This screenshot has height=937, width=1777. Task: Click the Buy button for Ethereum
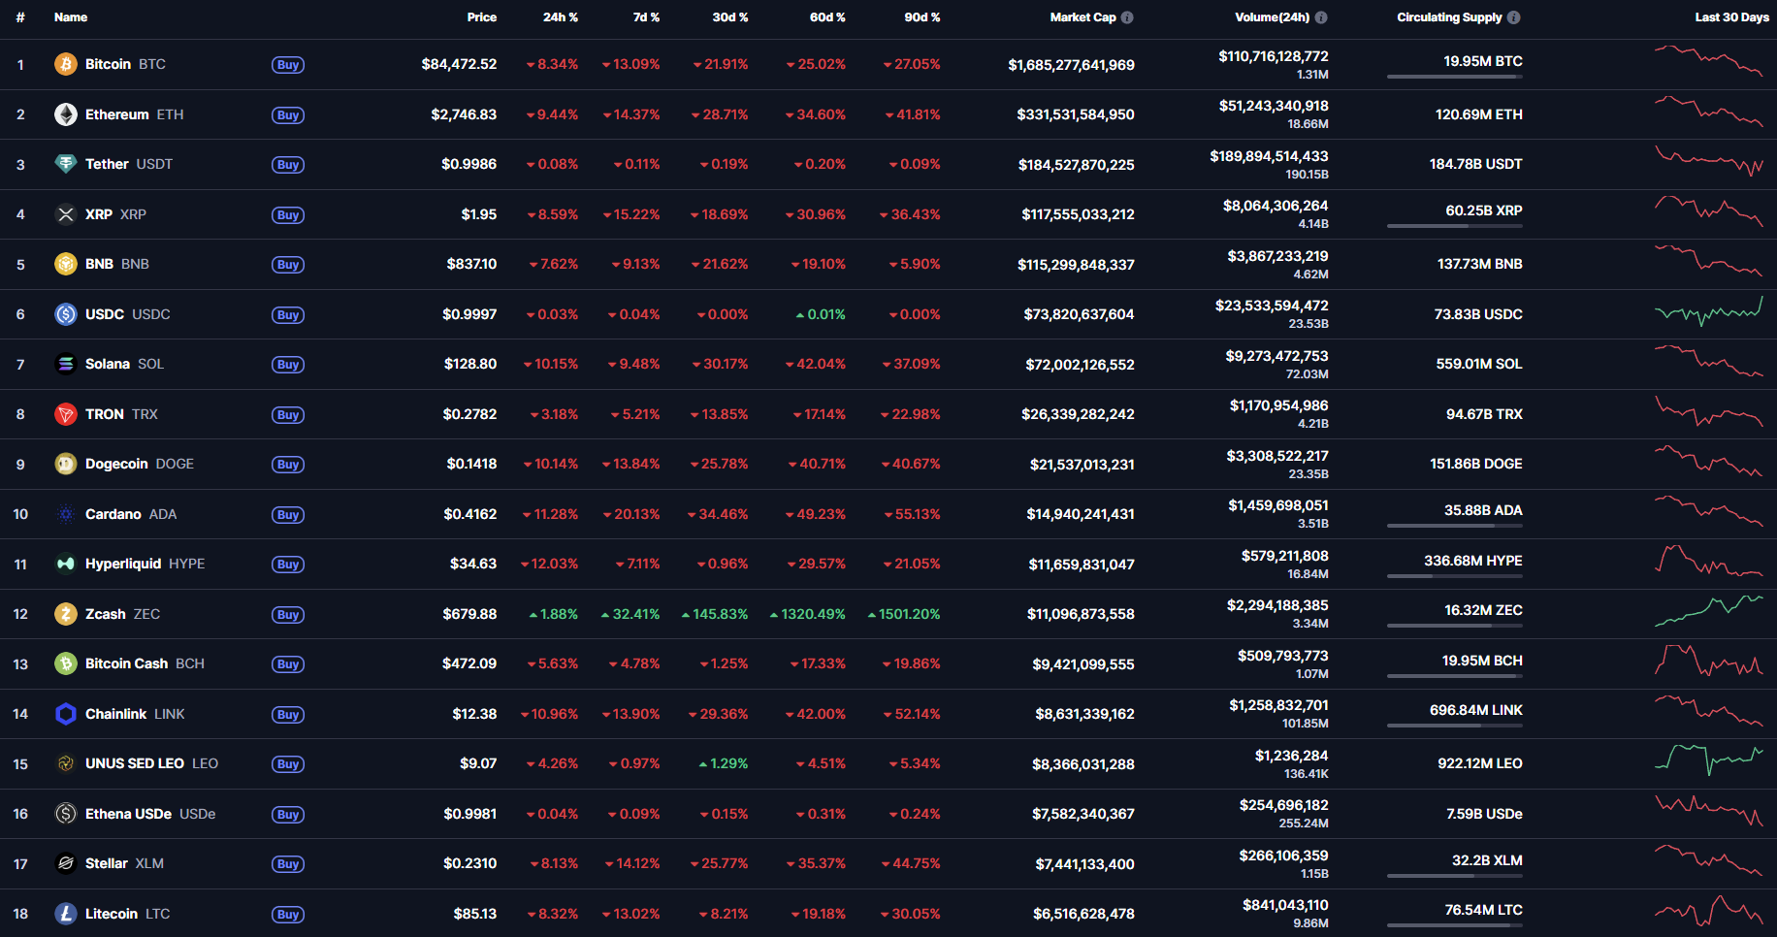[x=288, y=115]
